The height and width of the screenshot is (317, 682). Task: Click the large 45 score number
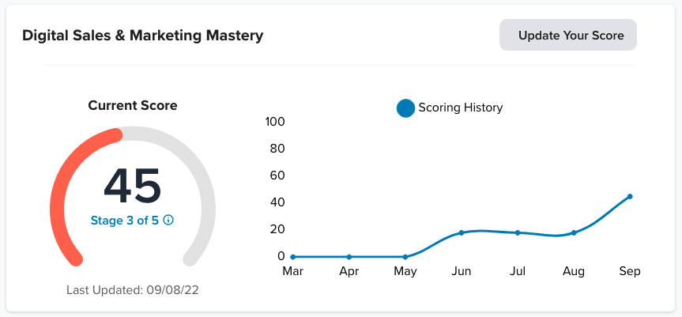click(132, 187)
